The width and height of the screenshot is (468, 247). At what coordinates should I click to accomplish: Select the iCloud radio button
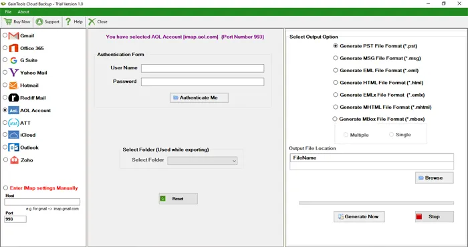click(x=5, y=135)
